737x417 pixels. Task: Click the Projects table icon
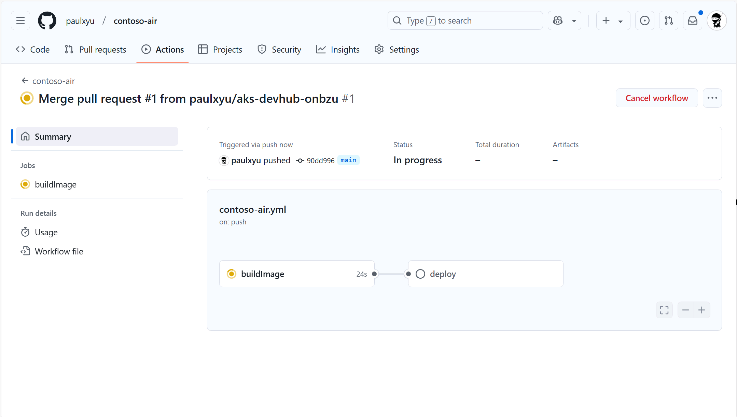tap(203, 50)
